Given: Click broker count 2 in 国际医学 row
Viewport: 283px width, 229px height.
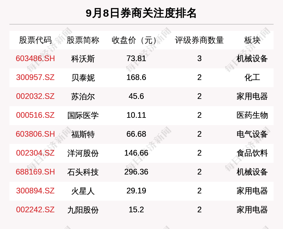Looking at the screenshot, I should pos(199,115).
